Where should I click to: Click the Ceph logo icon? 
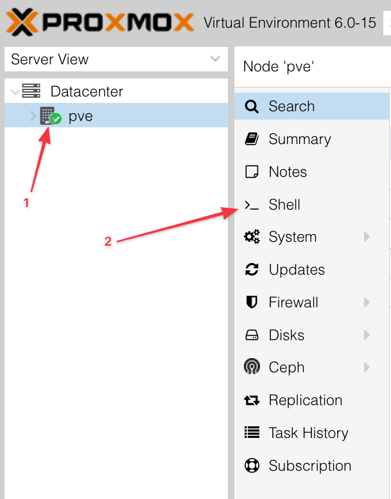[252, 367]
